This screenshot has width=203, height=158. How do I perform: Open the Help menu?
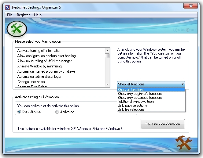tap(38, 15)
